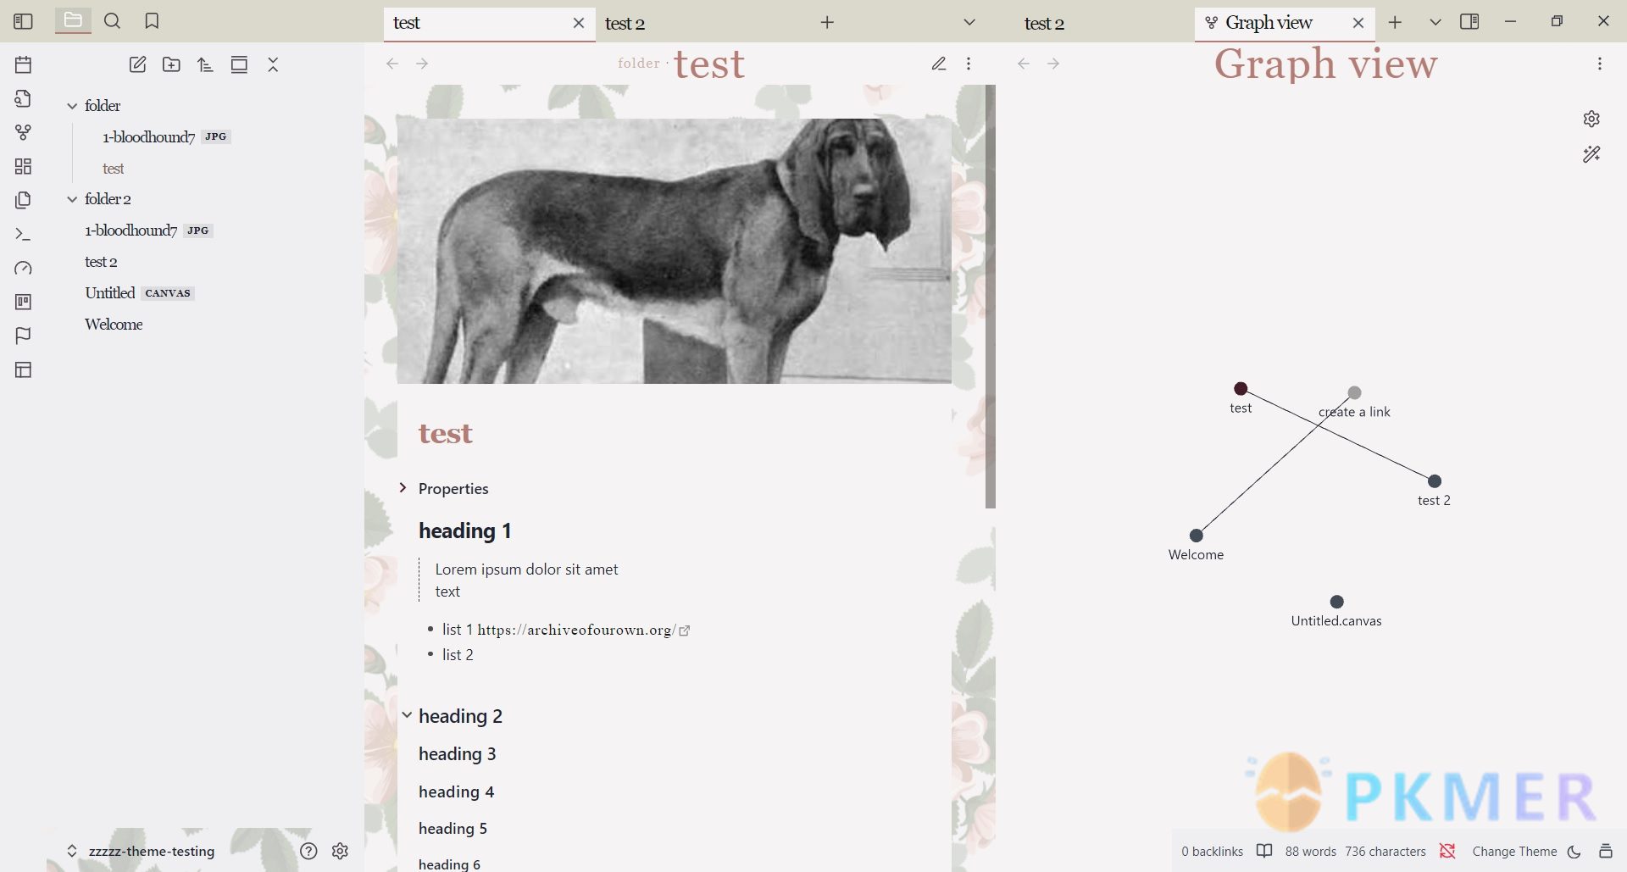Screen dimensions: 1627x872
Task: Open today's daily note icon
Action: point(23,64)
